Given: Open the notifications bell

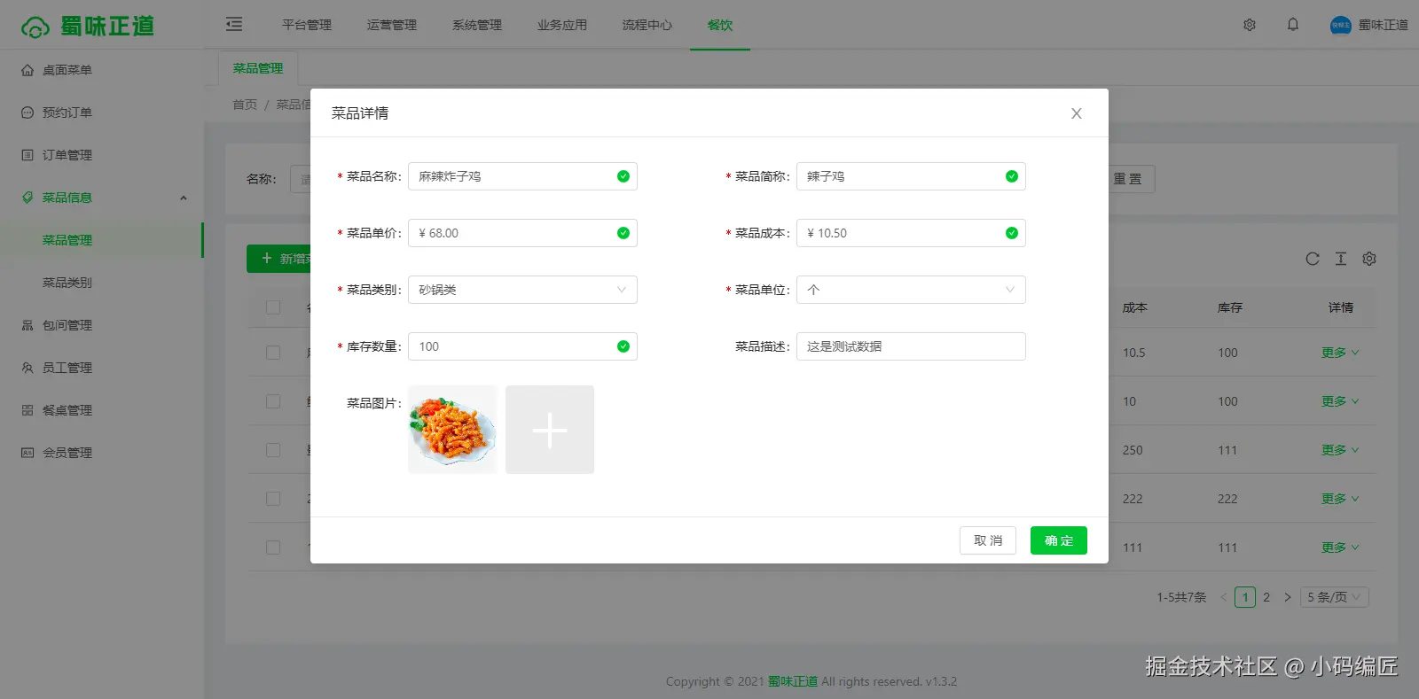Looking at the screenshot, I should click(x=1293, y=25).
